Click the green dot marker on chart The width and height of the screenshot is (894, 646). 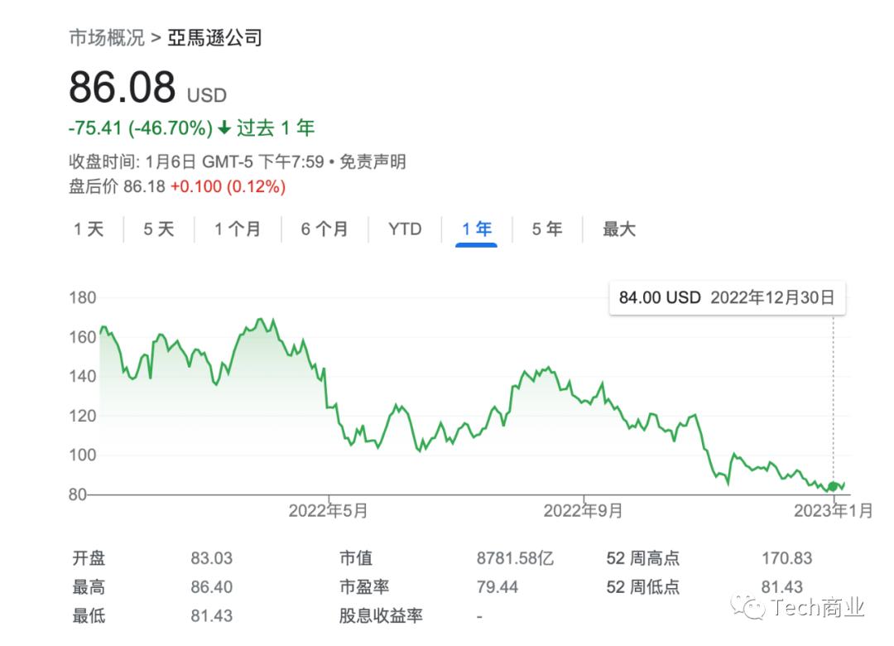(833, 486)
